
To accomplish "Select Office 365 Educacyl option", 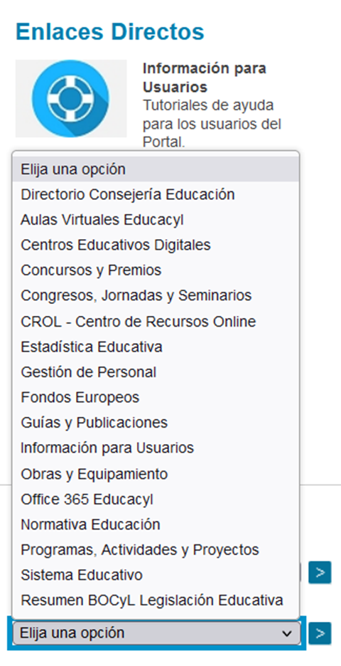I will 156,499.
